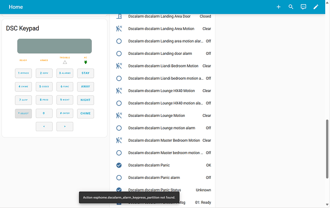Open Dscalarm dscalarm Landing Area Door entity
The height and width of the screenshot is (208, 330).
(159, 16)
